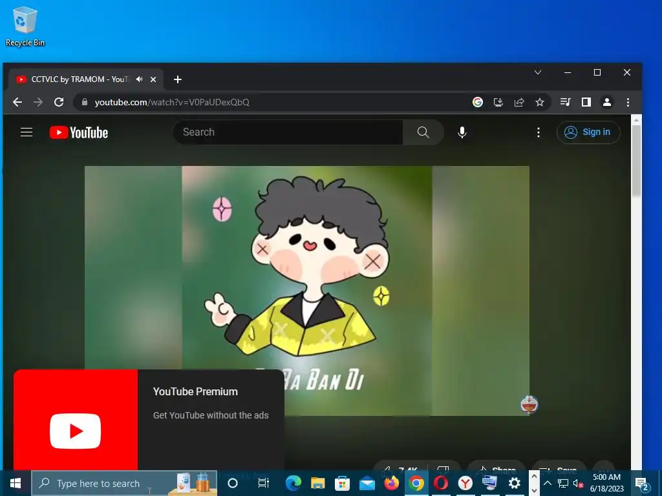Open the Chrome profile avatar menu
The image size is (662, 496).
point(607,102)
